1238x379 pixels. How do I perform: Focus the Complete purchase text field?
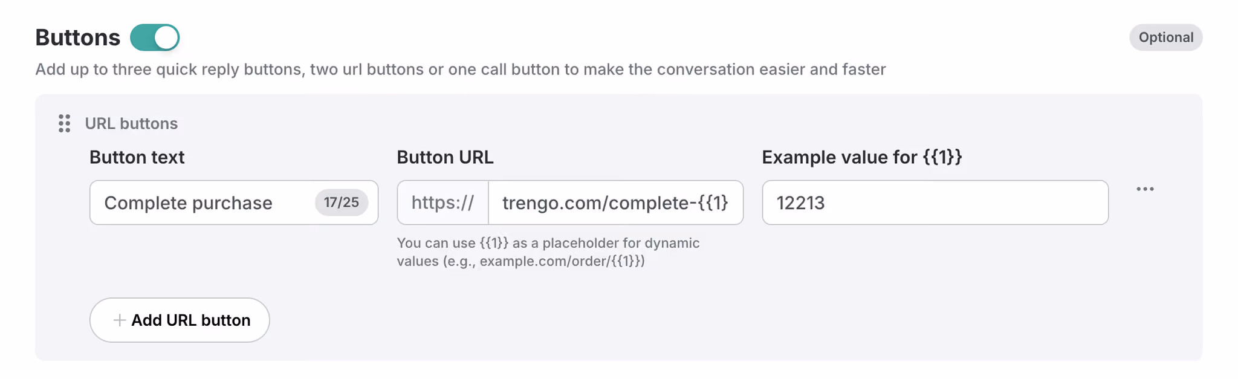click(x=234, y=202)
